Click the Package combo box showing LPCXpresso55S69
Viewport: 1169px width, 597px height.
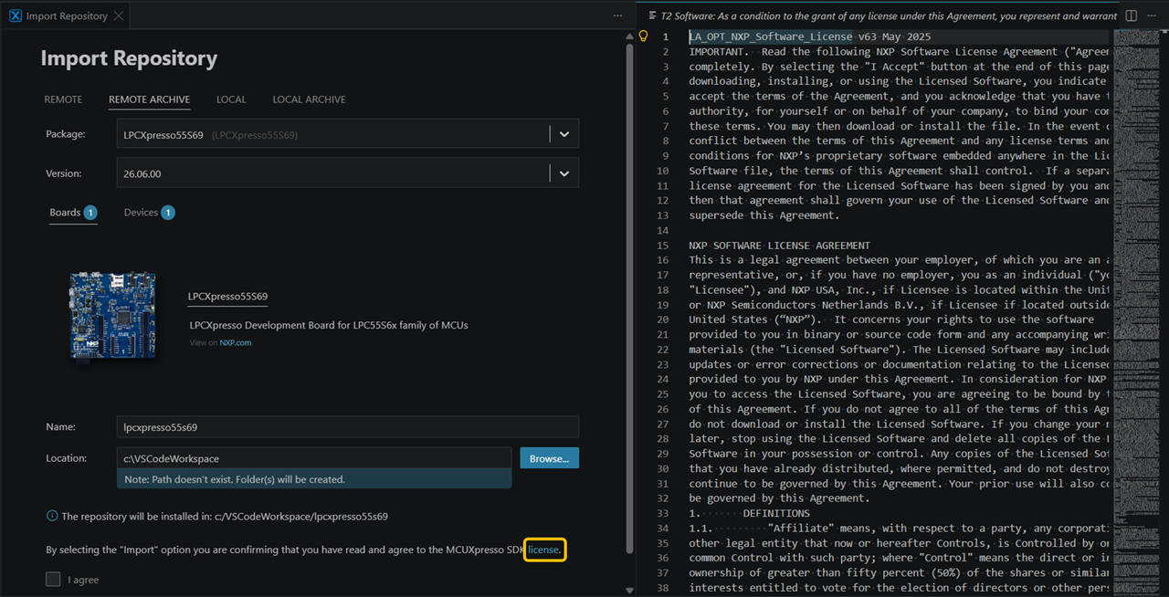(x=348, y=134)
